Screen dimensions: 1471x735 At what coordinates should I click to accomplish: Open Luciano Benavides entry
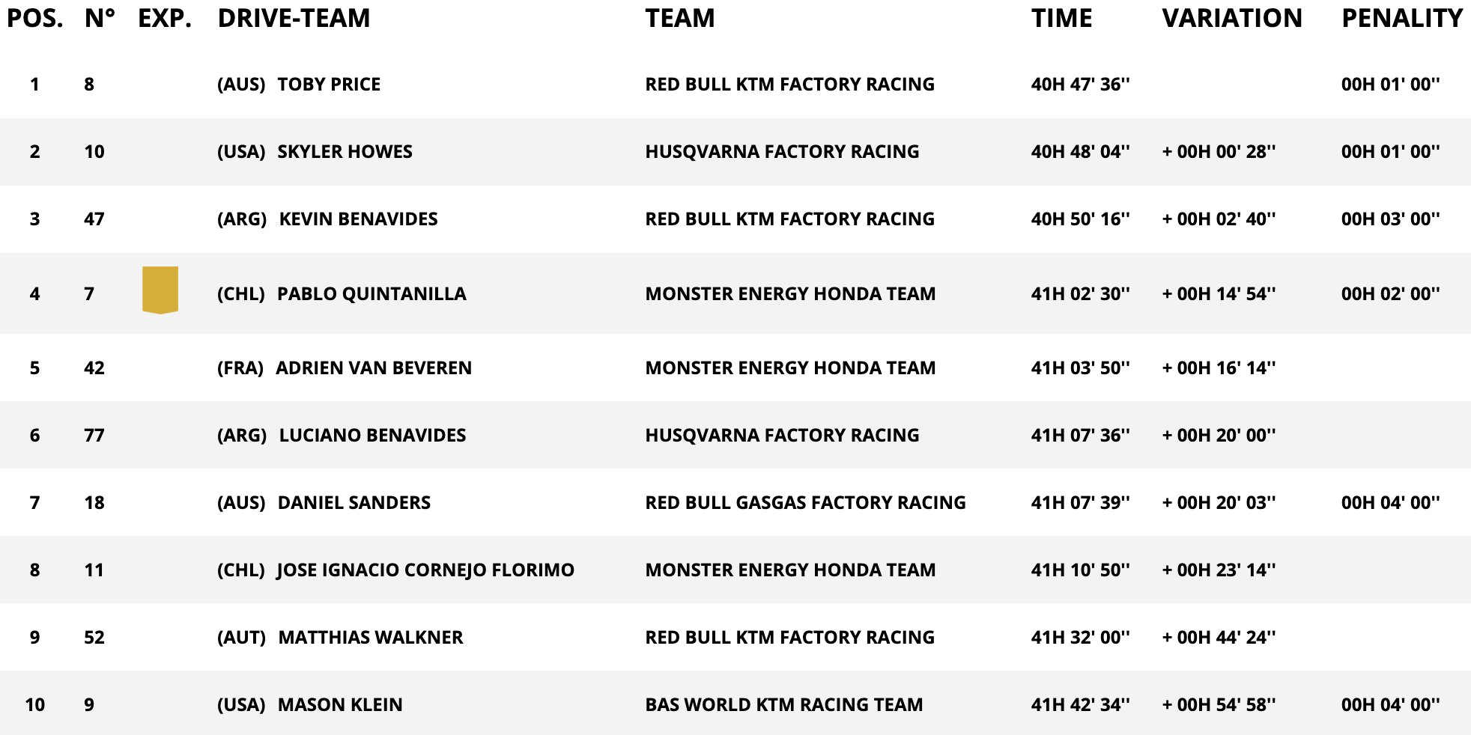coord(372,436)
